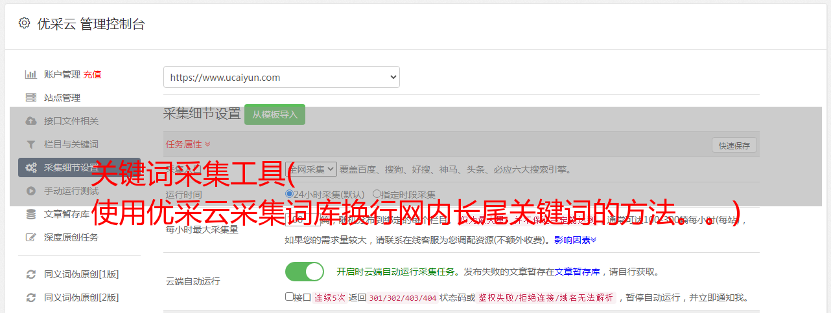This screenshot has width=831, height=313.
Task: Select the 指定时段采集 radio button
Action: pyautogui.click(x=377, y=194)
